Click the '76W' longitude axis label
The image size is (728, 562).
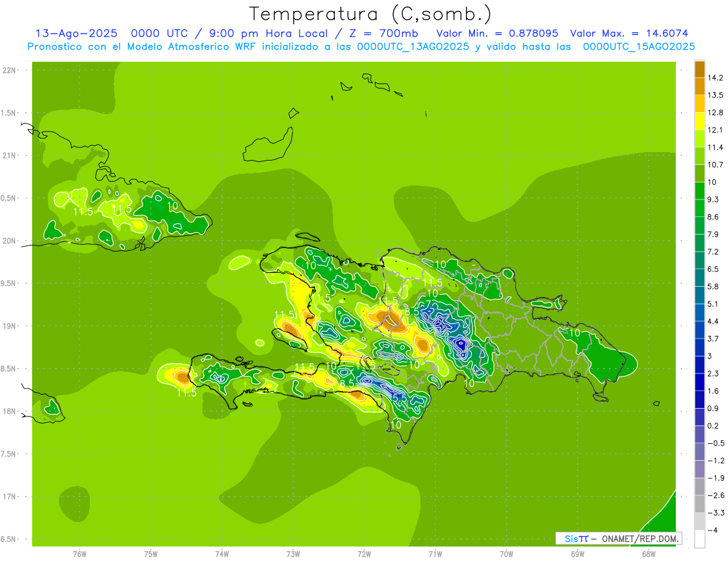coord(79,554)
